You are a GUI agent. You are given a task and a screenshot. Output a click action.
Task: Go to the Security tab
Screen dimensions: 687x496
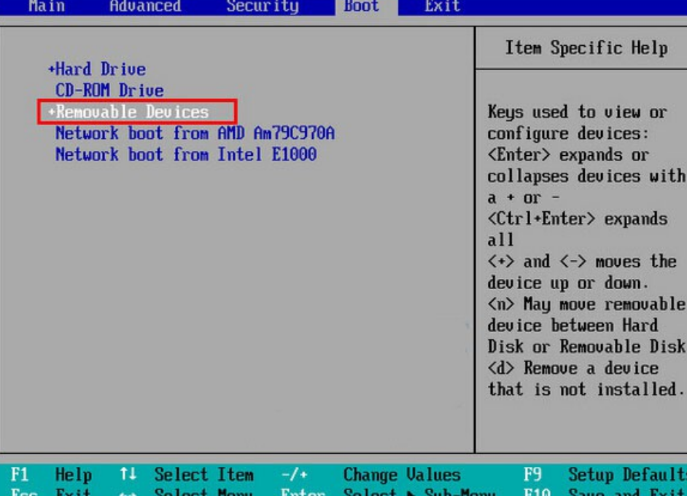point(262,7)
